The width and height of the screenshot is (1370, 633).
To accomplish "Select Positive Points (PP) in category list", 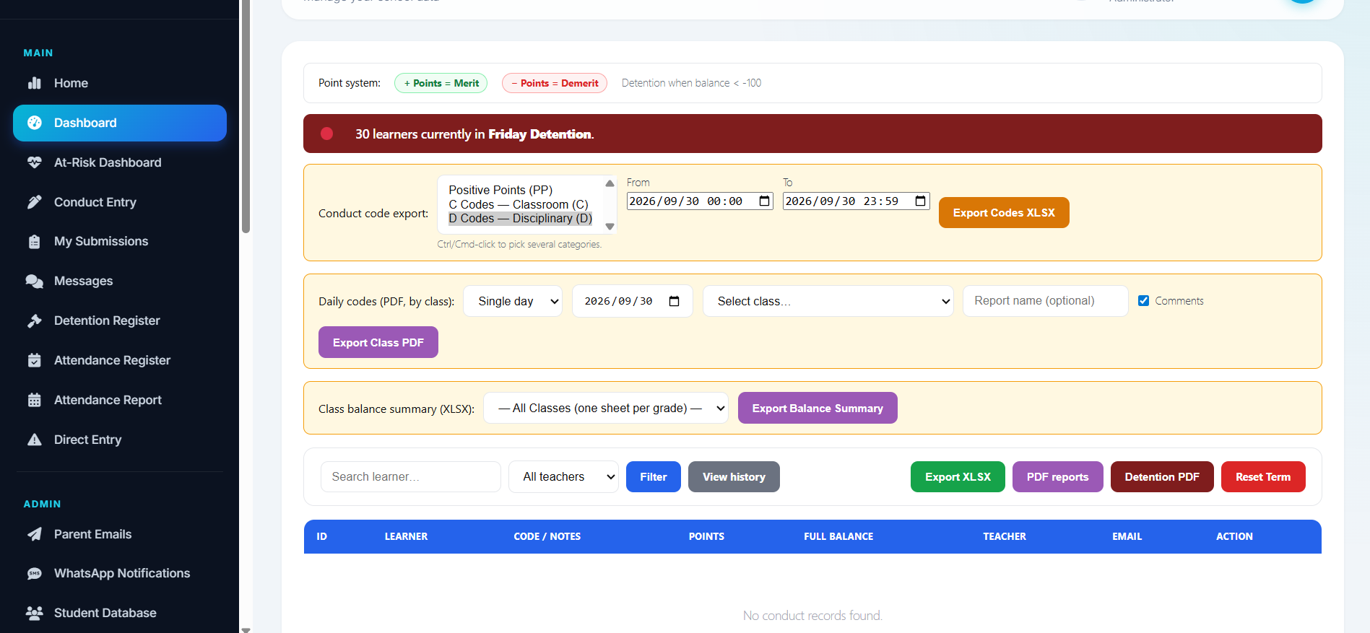I will click(500, 190).
